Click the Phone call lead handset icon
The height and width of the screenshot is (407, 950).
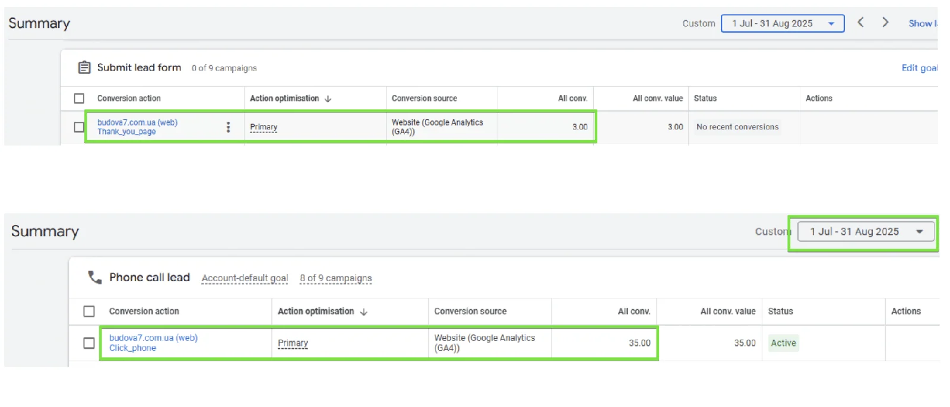(95, 277)
